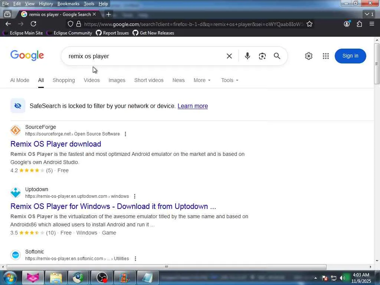The height and width of the screenshot is (285, 380).
Task: Open the Google apps grid
Action: (326, 56)
